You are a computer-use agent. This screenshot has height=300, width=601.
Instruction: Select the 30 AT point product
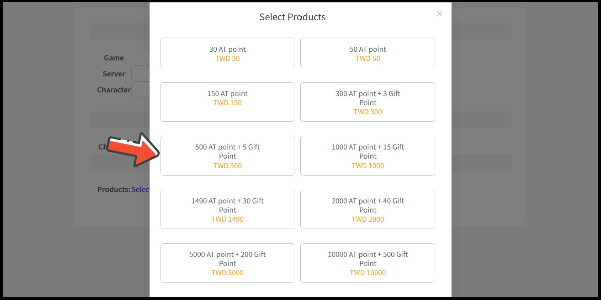pos(227,53)
